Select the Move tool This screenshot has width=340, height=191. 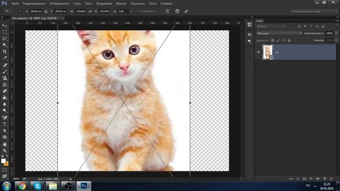(x=5, y=25)
